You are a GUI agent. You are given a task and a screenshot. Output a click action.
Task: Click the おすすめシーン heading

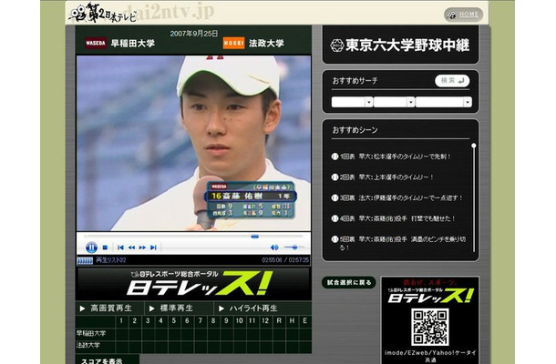pos(355,130)
